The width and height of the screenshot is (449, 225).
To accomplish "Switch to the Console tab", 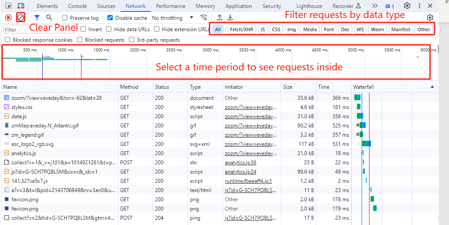I will 77,6.
